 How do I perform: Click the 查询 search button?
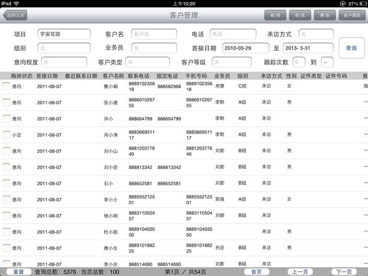[350, 47]
